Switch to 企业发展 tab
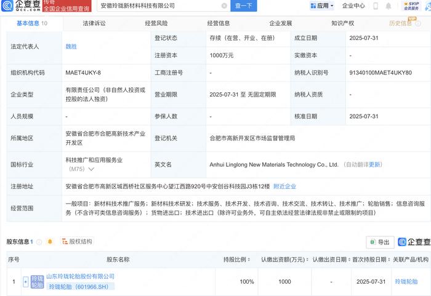 pos(280,23)
